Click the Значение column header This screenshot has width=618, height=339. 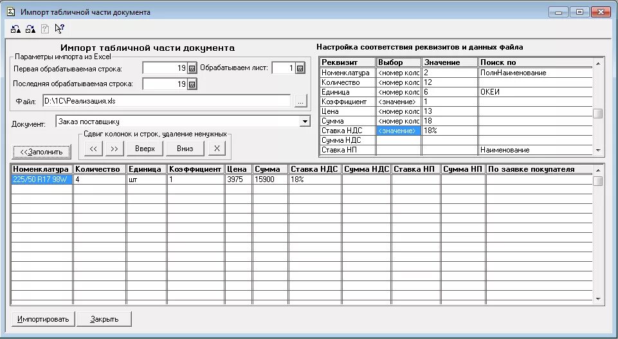click(450, 62)
